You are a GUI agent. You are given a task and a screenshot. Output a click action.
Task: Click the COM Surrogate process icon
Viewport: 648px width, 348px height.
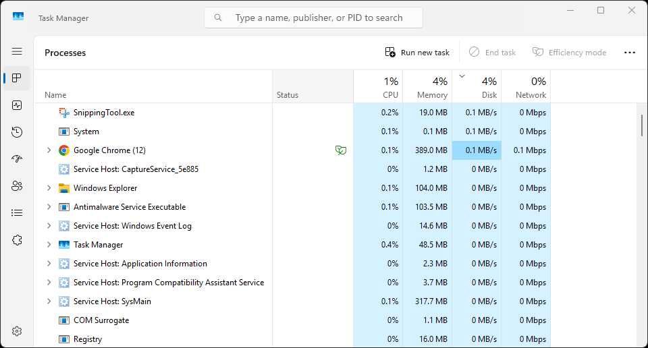[x=63, y=320]
